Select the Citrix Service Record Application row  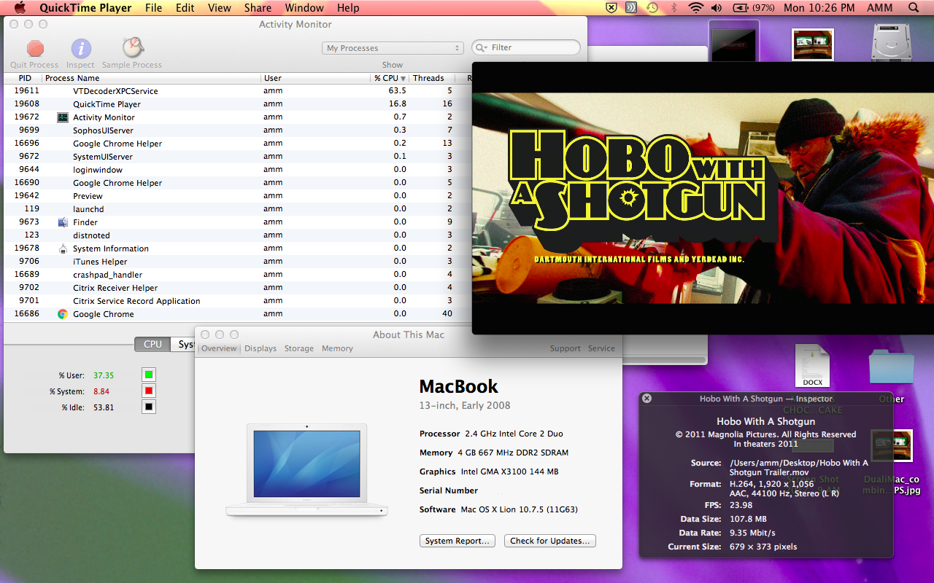coord(238,301)
